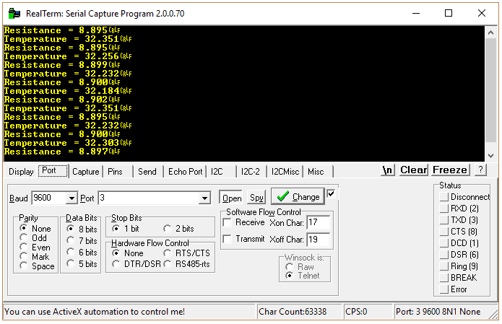Click the RealTerm app icon in title bar

click(x=12, y=12)
